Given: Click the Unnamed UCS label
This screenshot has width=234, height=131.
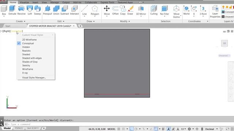Looking at the screenshot, I should click(224, 56).
